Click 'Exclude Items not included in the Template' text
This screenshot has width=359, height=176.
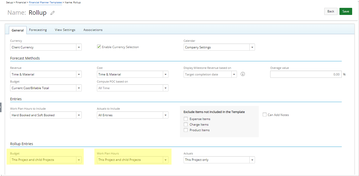[214, 112]
